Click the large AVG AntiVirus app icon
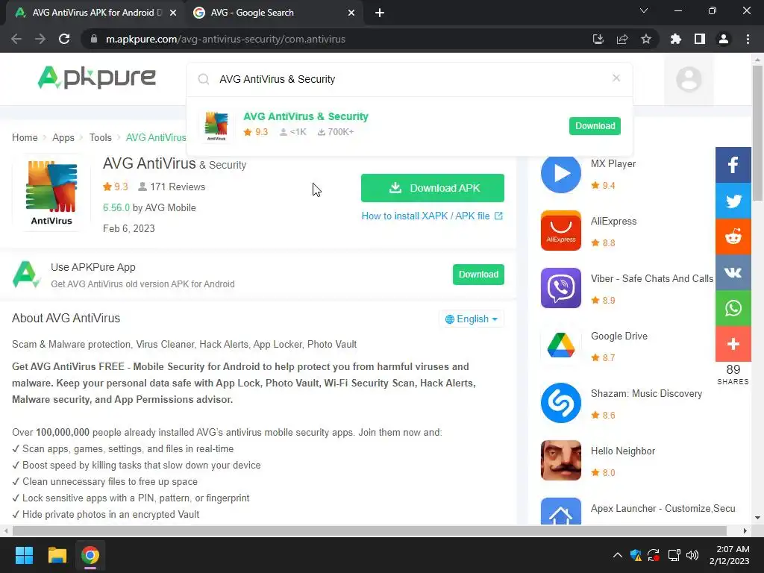 click(x=51, y=193)
